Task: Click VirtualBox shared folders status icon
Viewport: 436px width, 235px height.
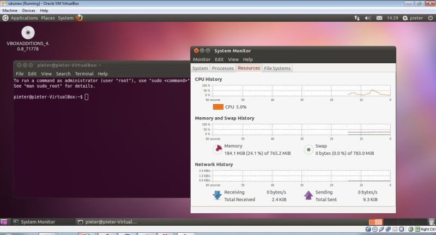Action: pyautogui.click(x=395, y=229)
